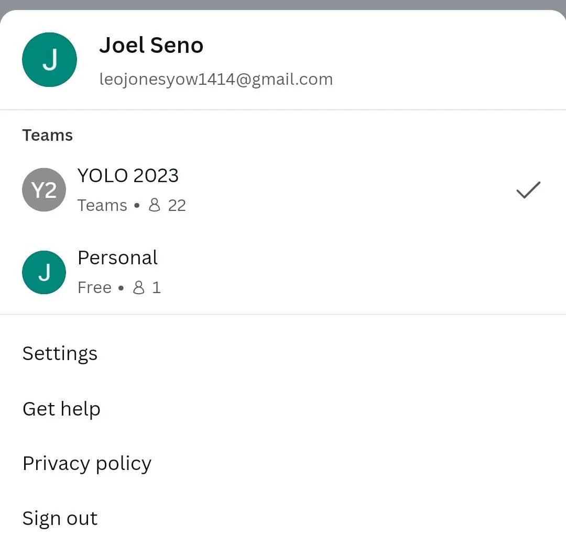
Task: Click the checkmark beside YOLO 2023
Action: (528, 189)
